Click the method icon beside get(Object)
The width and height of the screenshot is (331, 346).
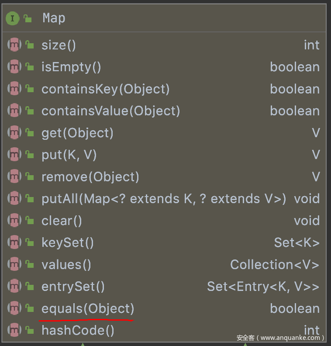[x=14, y=132]
